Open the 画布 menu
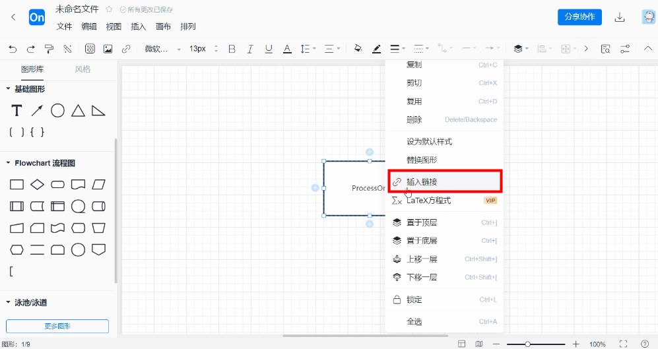Viewport: 658px width, 349px height. 163,26
